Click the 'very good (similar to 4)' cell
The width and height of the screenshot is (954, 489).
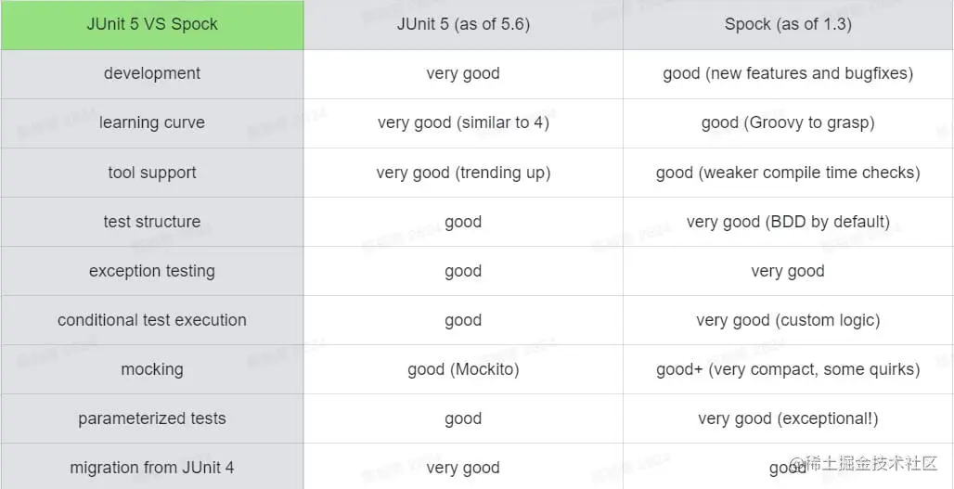[x=463, y=122]
